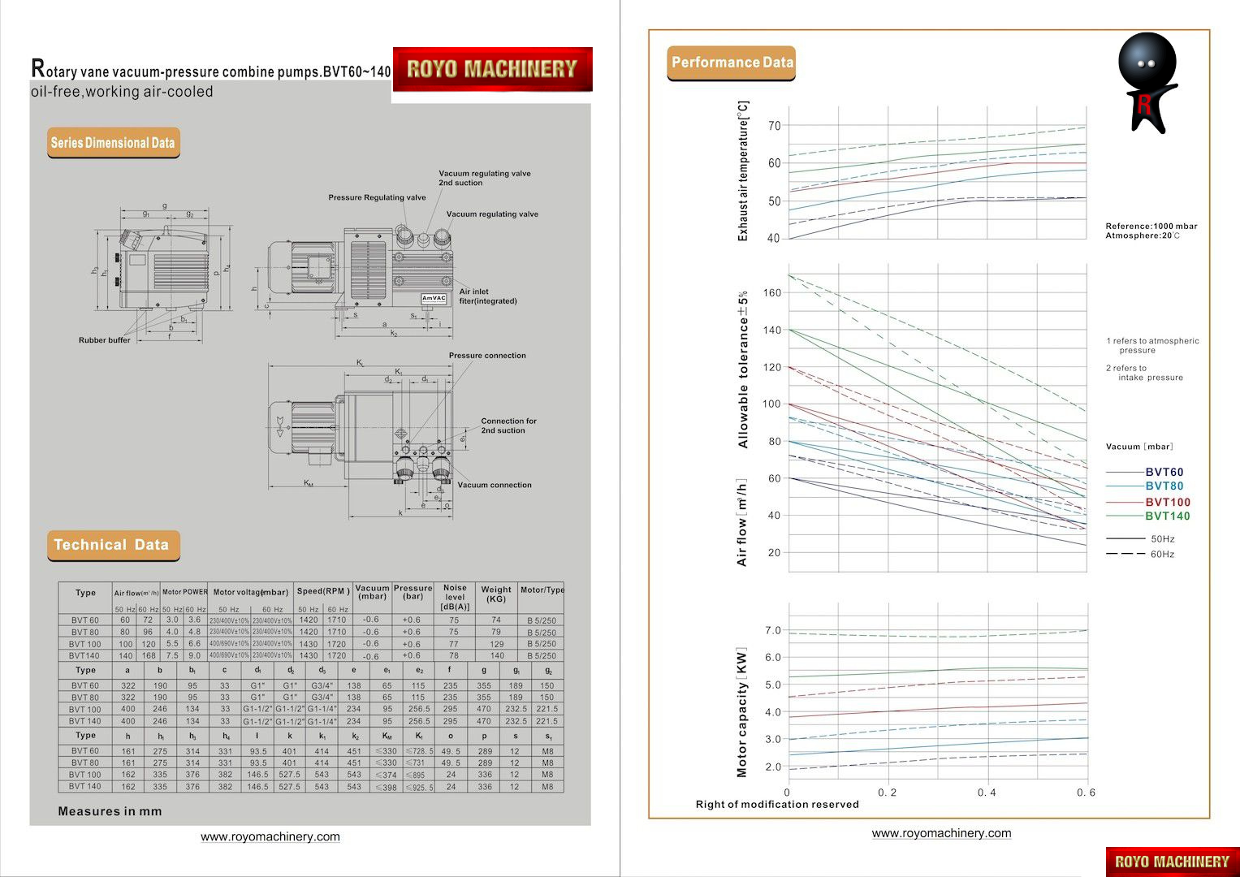Open the royomachinery.com link under the left page

point(270,836)
